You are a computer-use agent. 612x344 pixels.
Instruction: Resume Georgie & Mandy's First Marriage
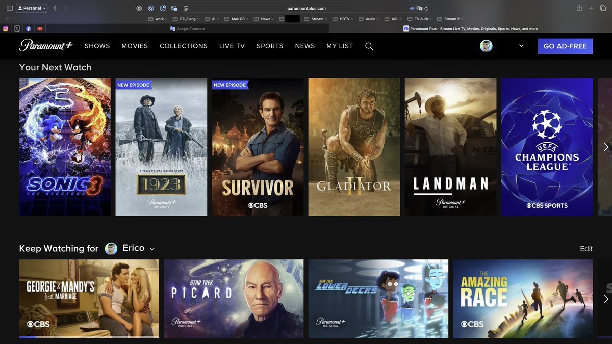(x=89, y=299)
